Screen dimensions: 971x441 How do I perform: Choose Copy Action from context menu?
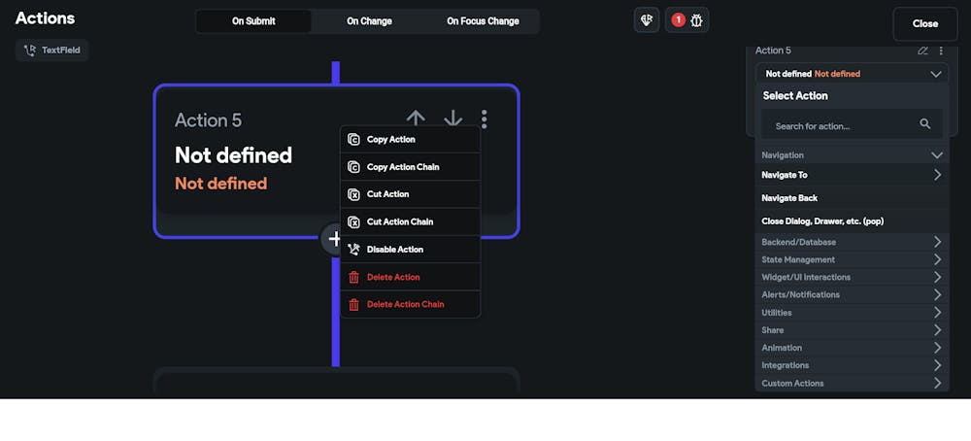[x=411, y=139]
